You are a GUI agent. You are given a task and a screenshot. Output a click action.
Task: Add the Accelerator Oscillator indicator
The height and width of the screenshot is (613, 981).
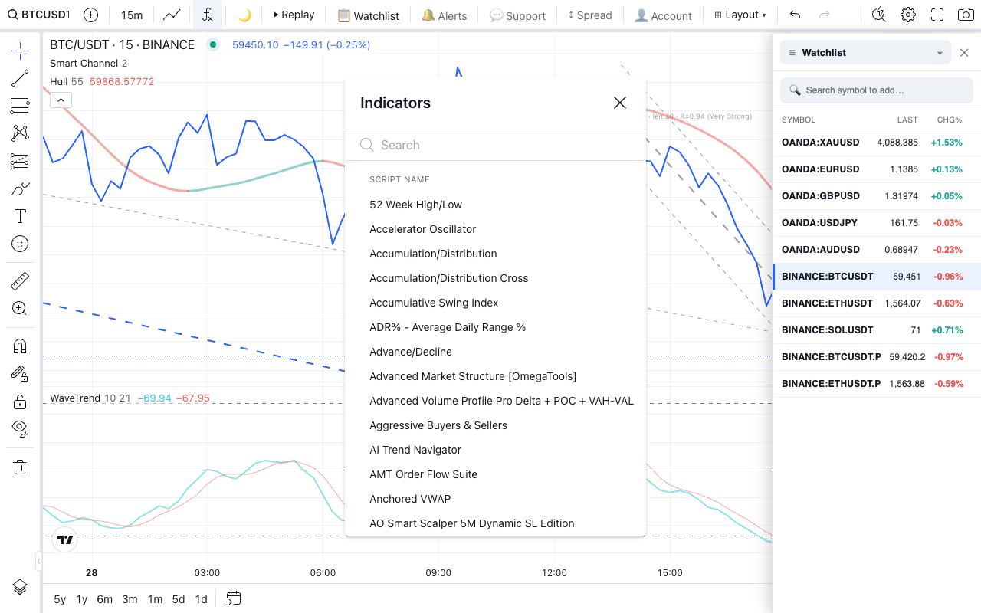(495, 229)
